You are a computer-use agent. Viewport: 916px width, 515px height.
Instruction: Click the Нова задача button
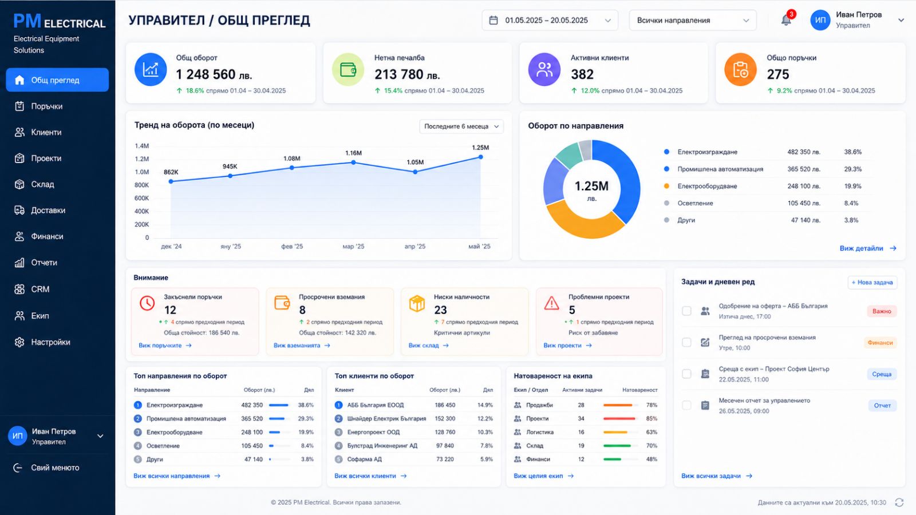click(872, 282)
